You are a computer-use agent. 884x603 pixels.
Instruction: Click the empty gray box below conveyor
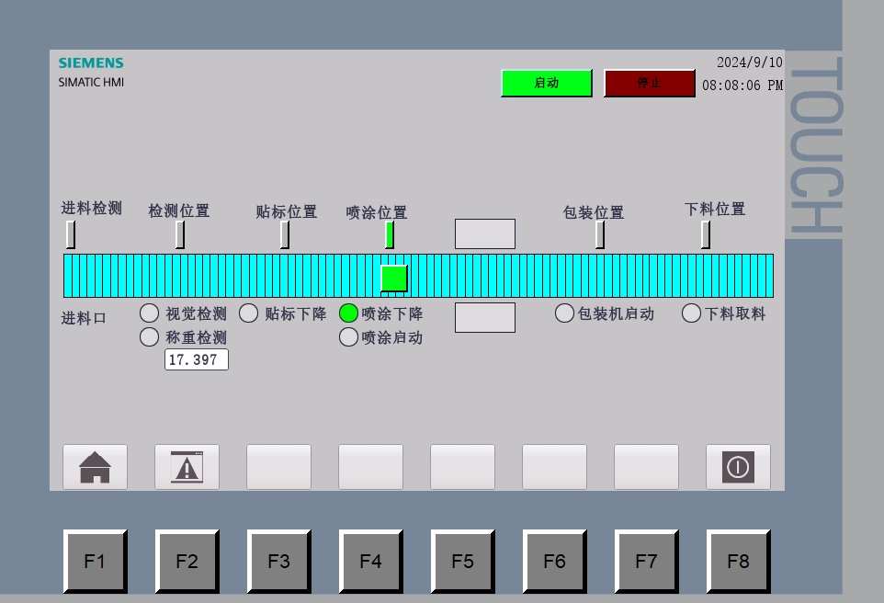coord(485,317)
